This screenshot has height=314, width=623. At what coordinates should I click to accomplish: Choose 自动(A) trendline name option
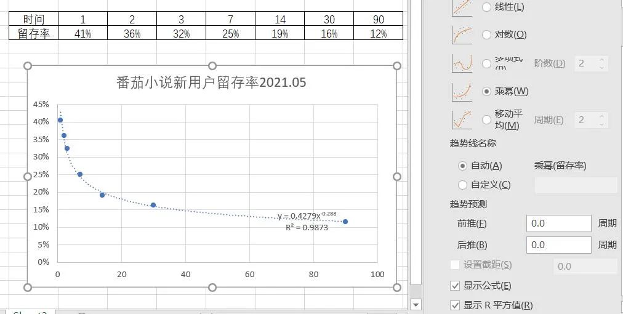(x=462, y=166)
